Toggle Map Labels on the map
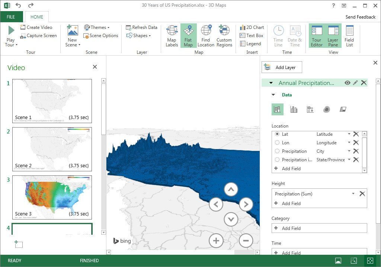The height and width of the screenshot is (267, 381). point(172,36)
